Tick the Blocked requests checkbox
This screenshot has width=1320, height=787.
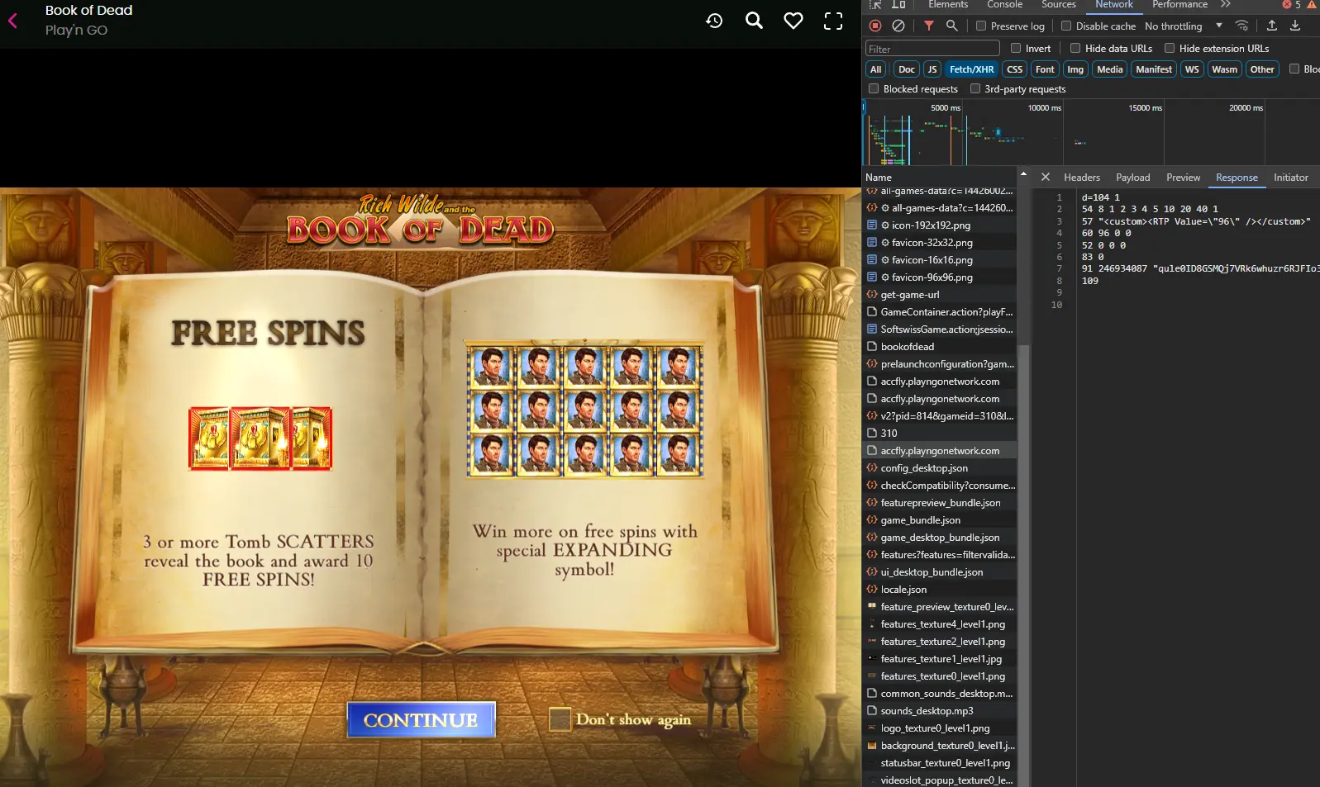coord(874,89)
